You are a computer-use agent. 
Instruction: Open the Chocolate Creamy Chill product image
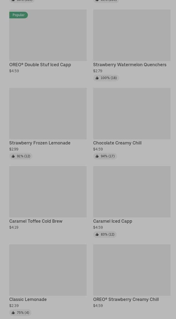pyautogui.click(x=132, y=113)
